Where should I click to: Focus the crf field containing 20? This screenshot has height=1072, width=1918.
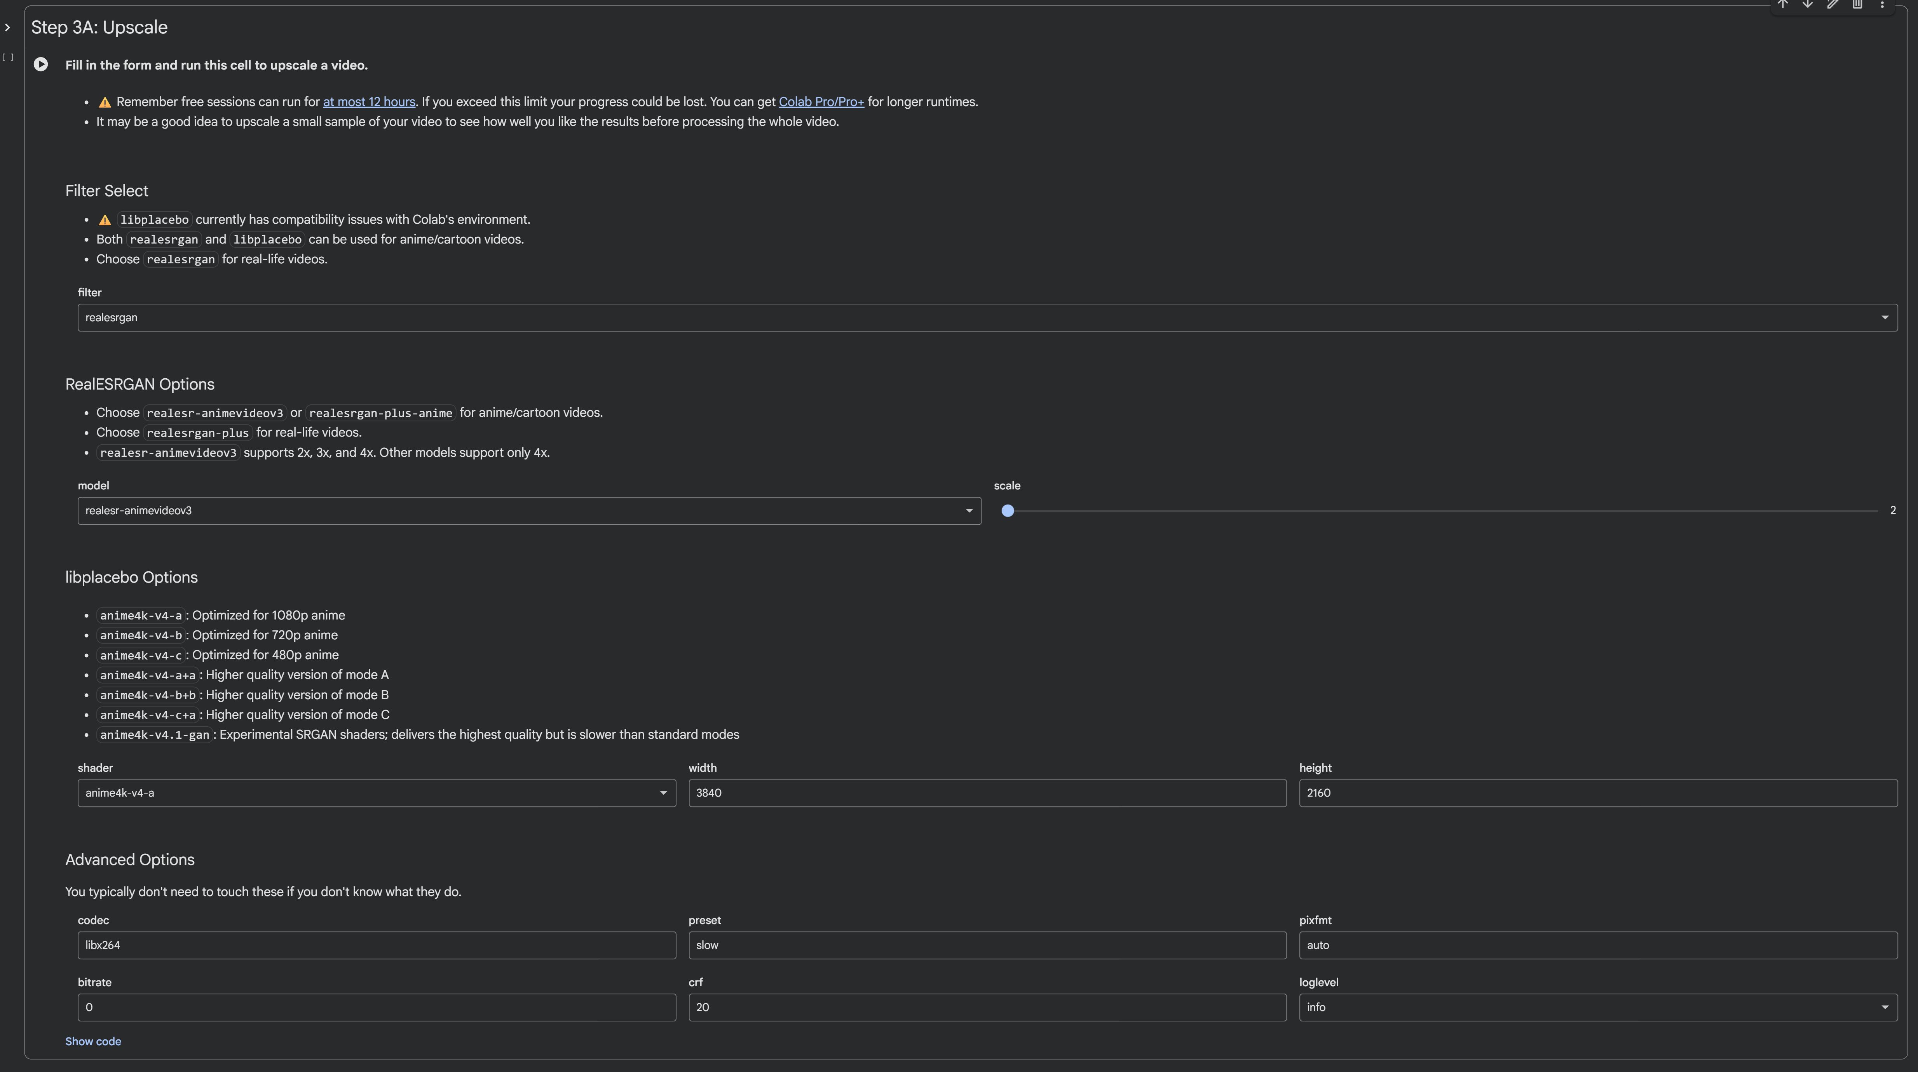point(987,1007)
